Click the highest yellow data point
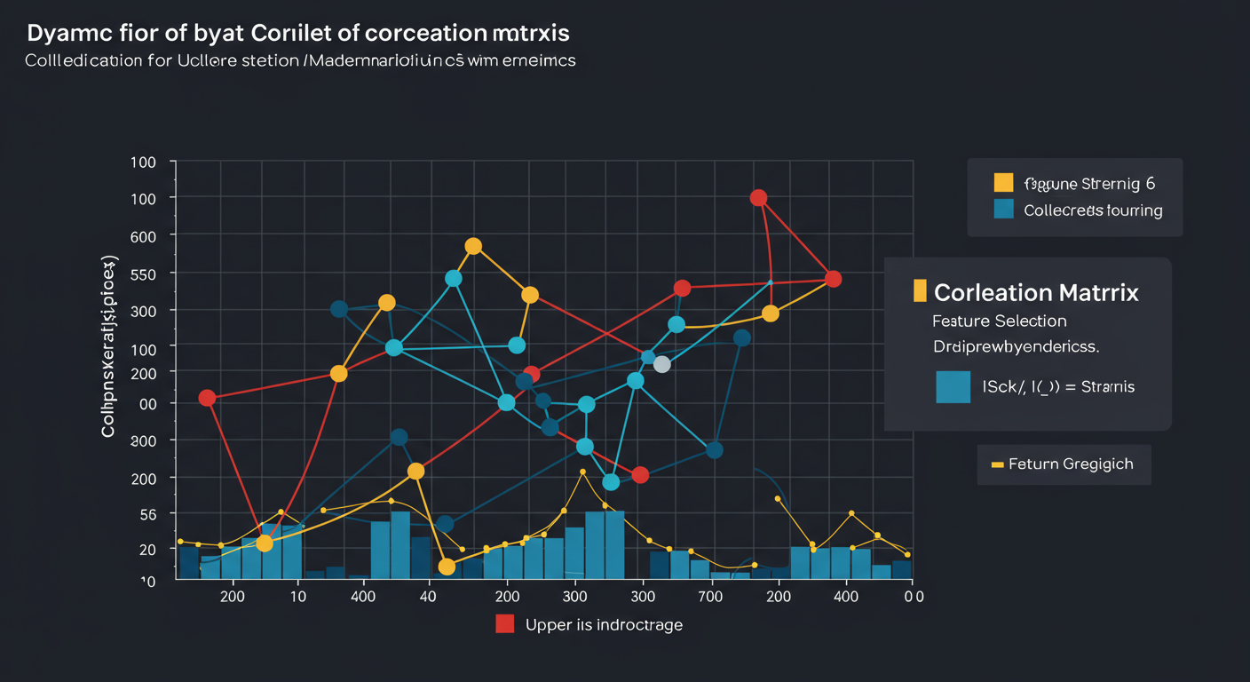The height and width of the screenshot is (682, 1250). 473,246
